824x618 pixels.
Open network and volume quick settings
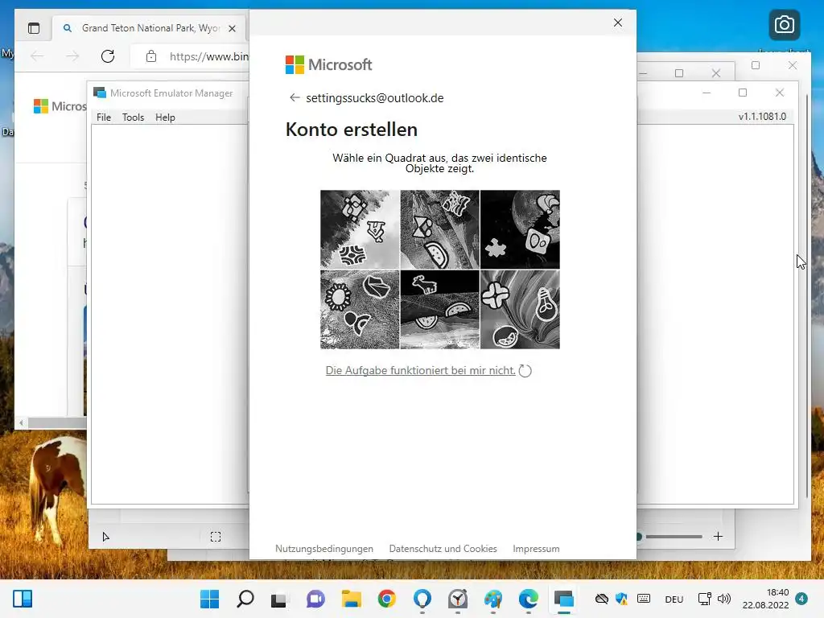click(x=715, y=599)
